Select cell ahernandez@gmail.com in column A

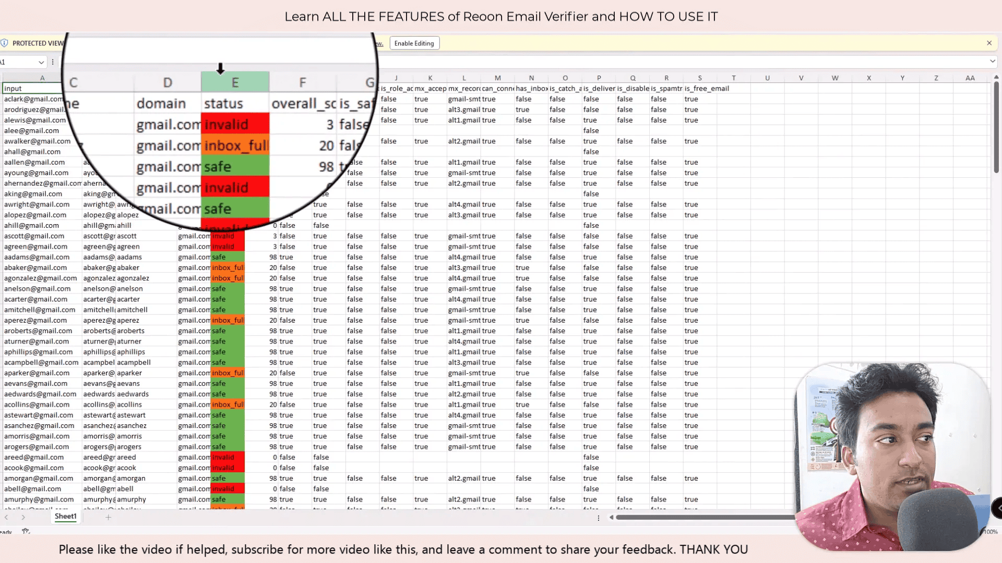42,183
